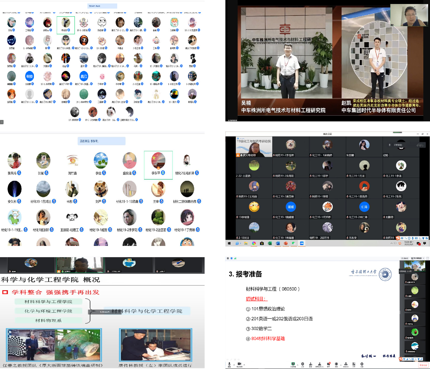Screen dimensions: 430x369
Task: Open speaker view layout dropdown
Action: 418,258
